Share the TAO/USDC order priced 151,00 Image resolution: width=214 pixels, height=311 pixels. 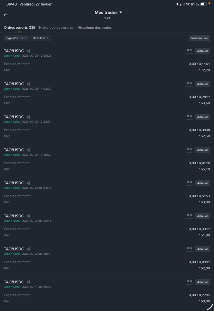point(28,216)
